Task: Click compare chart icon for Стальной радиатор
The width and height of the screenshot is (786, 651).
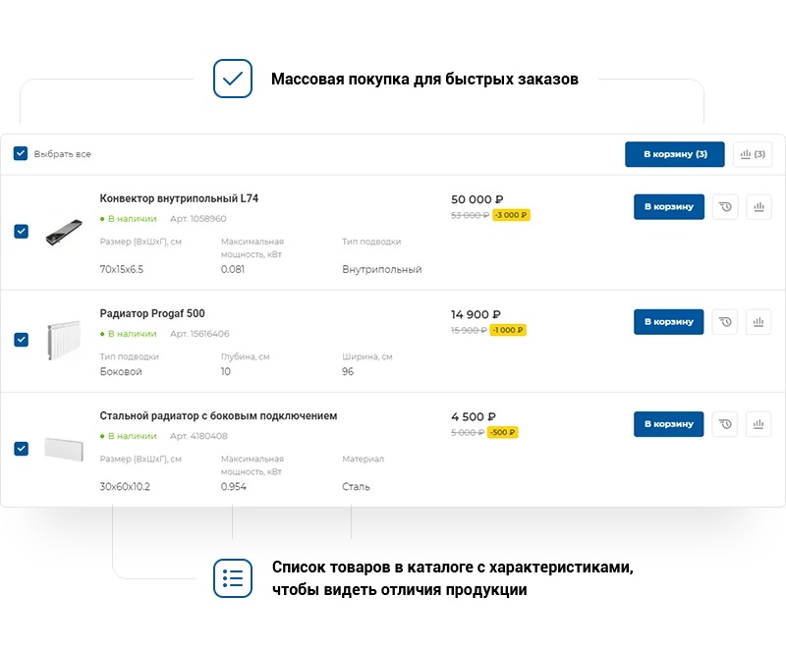Action: click(x=758, y=424)
